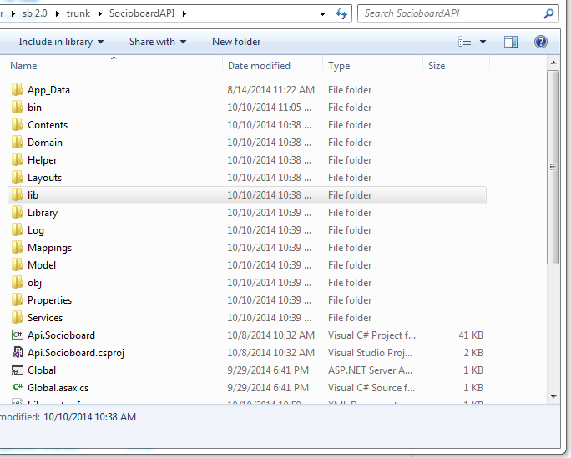The height and width of the screenshot is (458, 571).
Task: Click the Helper folder icon
Action: point(17,159)
